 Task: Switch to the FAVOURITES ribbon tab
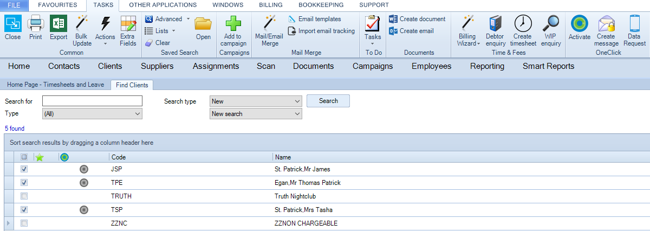[x=57, y=5]
